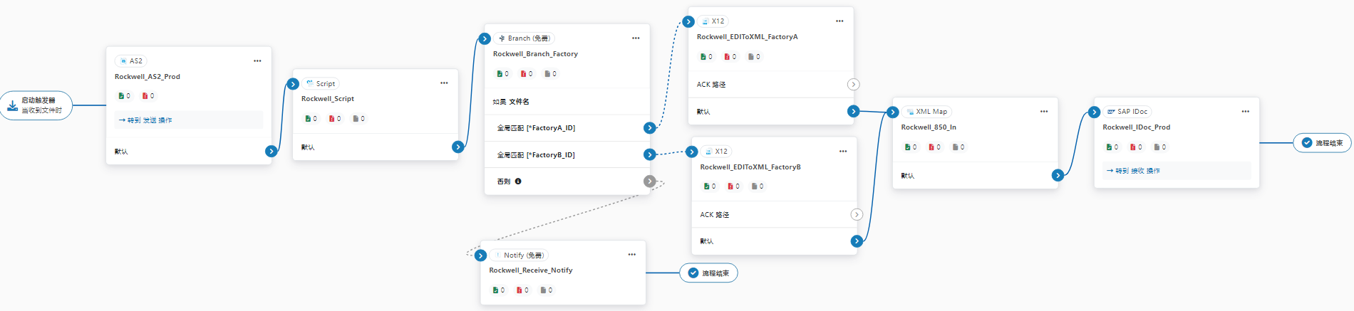
Task: Follow the 转到 发送 操作 link
Action: (146, 120)
